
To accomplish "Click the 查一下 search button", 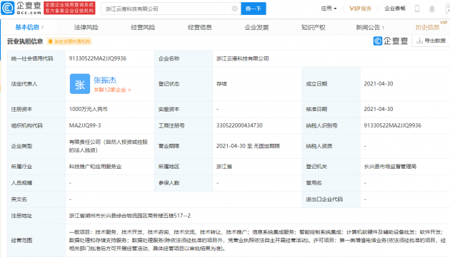I will (x=254, y=9).
